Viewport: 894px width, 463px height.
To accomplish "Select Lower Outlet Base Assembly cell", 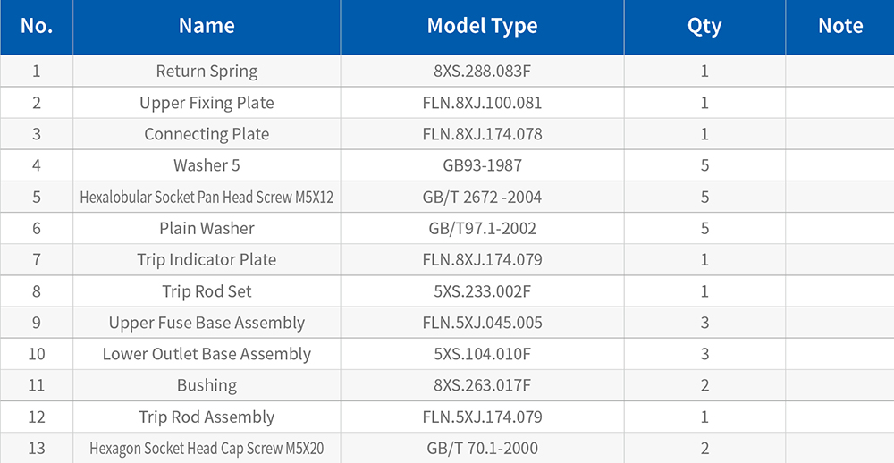I will 207,354.
